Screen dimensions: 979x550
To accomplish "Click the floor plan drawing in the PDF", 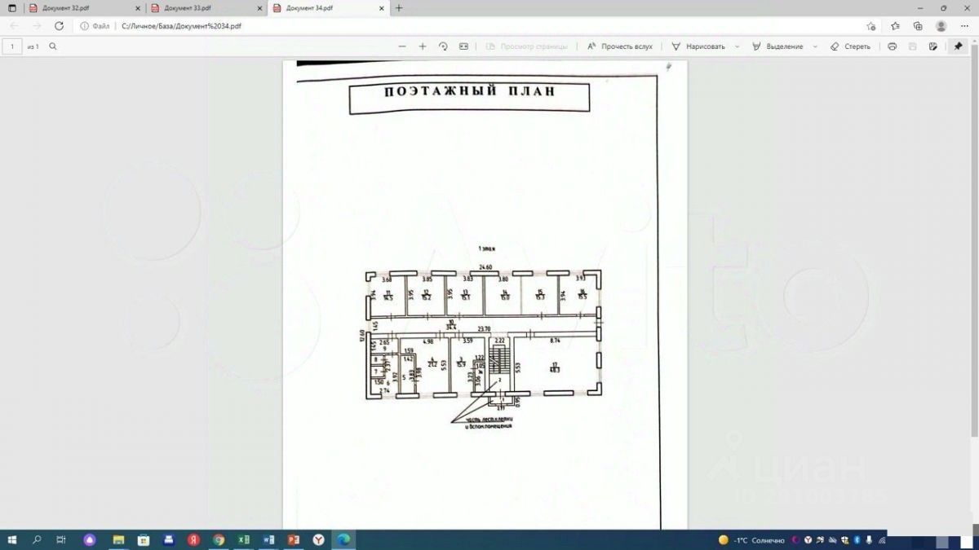I will [483, 334].
